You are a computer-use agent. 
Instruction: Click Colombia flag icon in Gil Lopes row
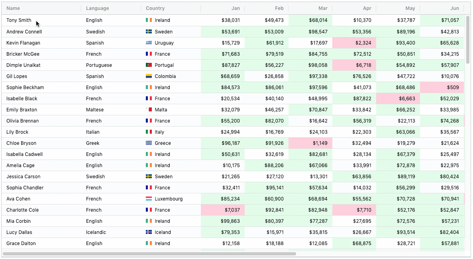(149, 76)
